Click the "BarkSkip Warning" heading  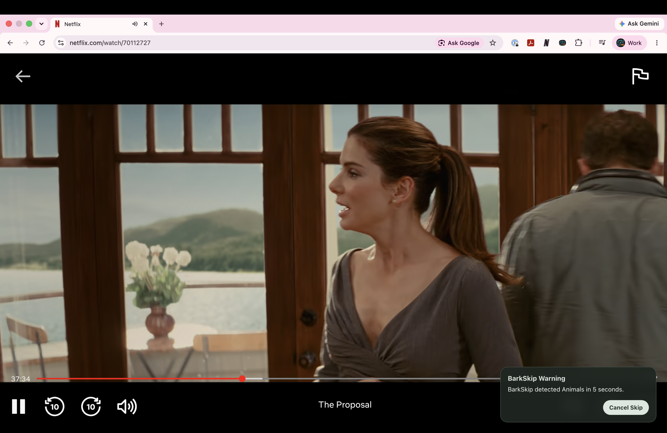tap(536, 378)
